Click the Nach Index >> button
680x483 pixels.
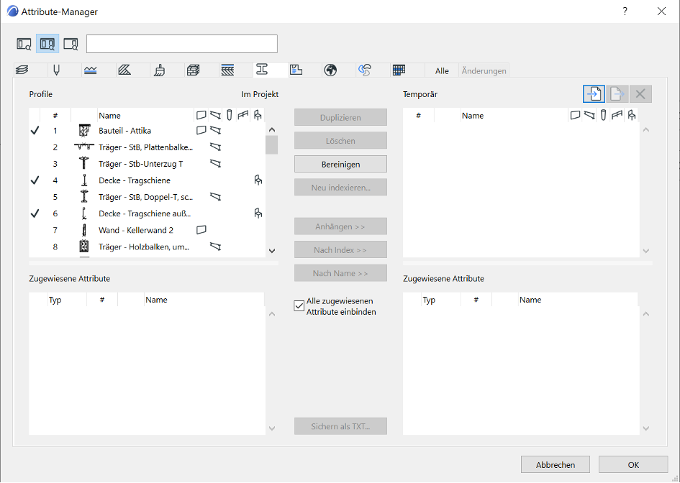(340, 250)
